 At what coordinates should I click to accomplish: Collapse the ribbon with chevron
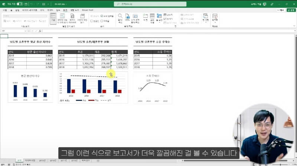(294, 26)
